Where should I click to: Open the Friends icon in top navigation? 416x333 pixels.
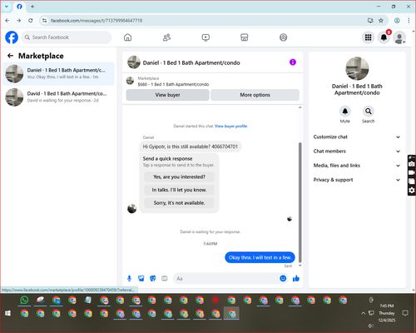pos(166,37)
